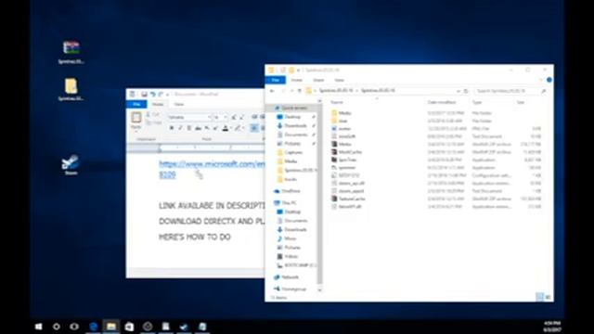Toggle bold formatting in WordPad
Viewport: 594px width, 334px height.
click(171, 128)
